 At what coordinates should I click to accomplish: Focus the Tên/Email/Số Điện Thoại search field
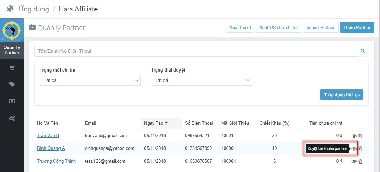(x=195, y=51)
